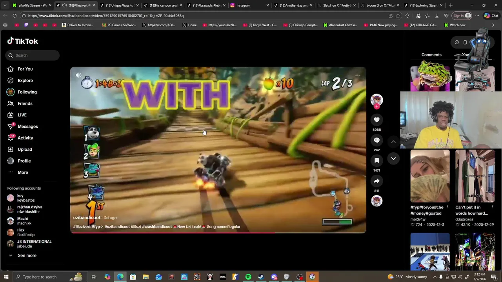
Task: Open browser downloads icon
Action: pyautogui.click(x=437, y=16)
